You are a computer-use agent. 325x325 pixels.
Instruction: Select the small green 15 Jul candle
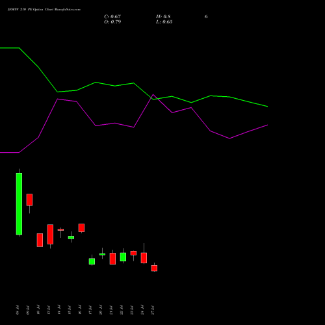71,237
